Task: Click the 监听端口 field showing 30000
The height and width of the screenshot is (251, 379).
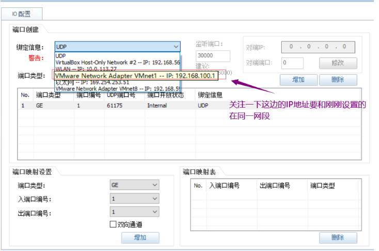Action: [213, 56]
